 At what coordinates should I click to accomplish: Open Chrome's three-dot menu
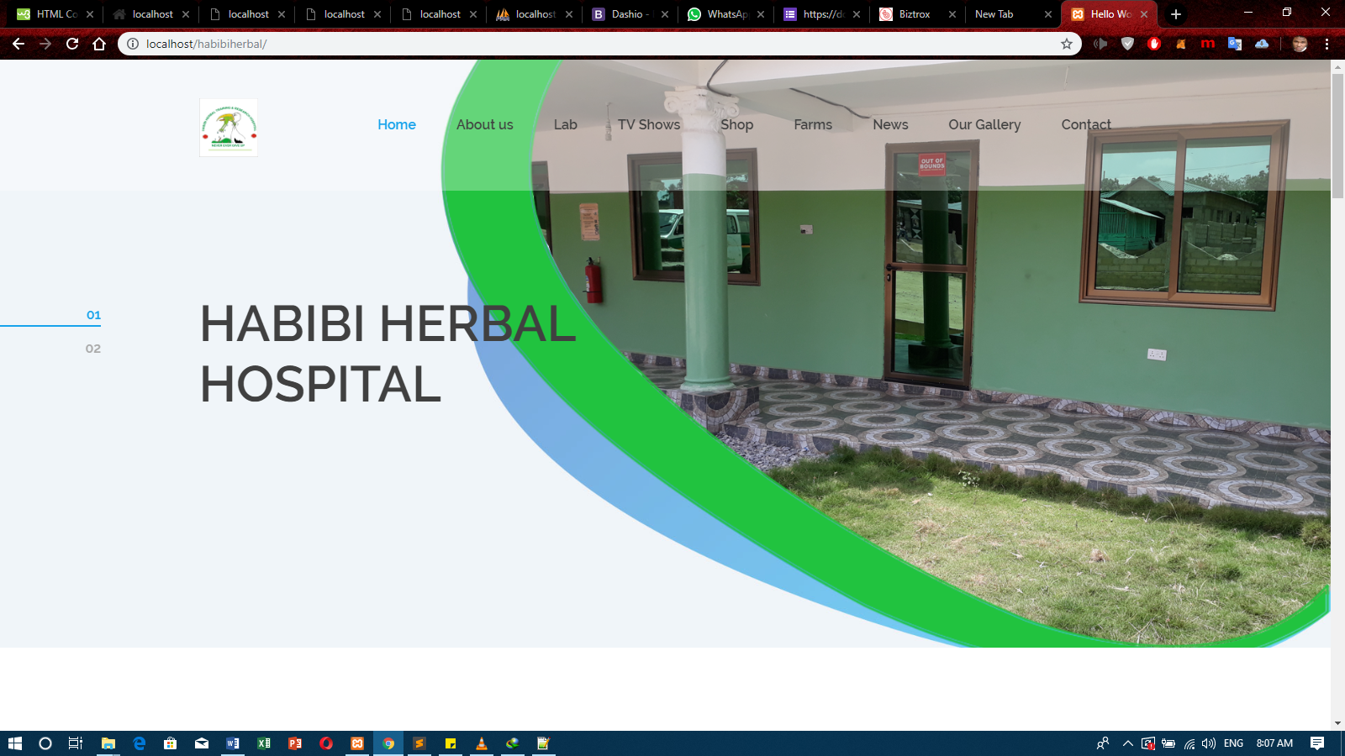click(x=1327, y=44)
